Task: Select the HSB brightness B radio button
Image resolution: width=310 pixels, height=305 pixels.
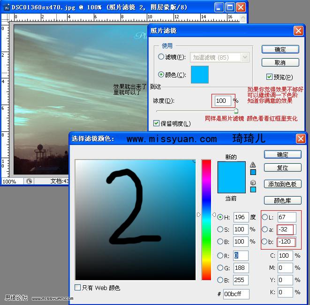Action: [x=220, y=242]
